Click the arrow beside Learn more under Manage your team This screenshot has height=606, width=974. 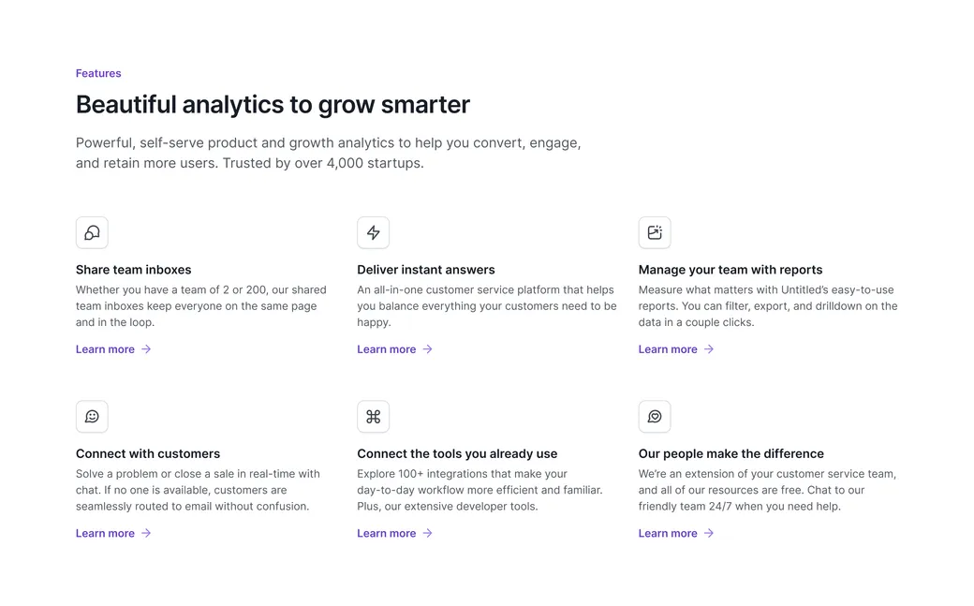click(709, 349)
